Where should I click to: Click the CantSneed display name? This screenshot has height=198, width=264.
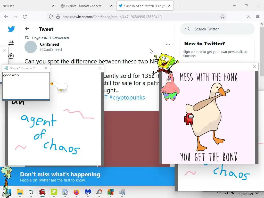(x=49, y=44)
